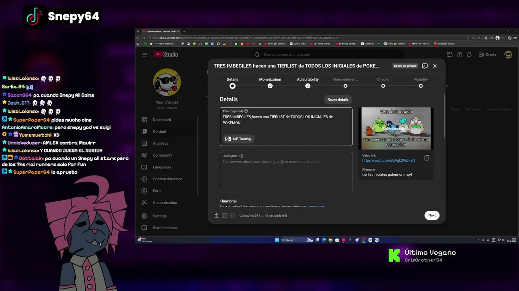Click the Description help question mark icon
Viewport: 519px width, 291px height.
(241, 156)
